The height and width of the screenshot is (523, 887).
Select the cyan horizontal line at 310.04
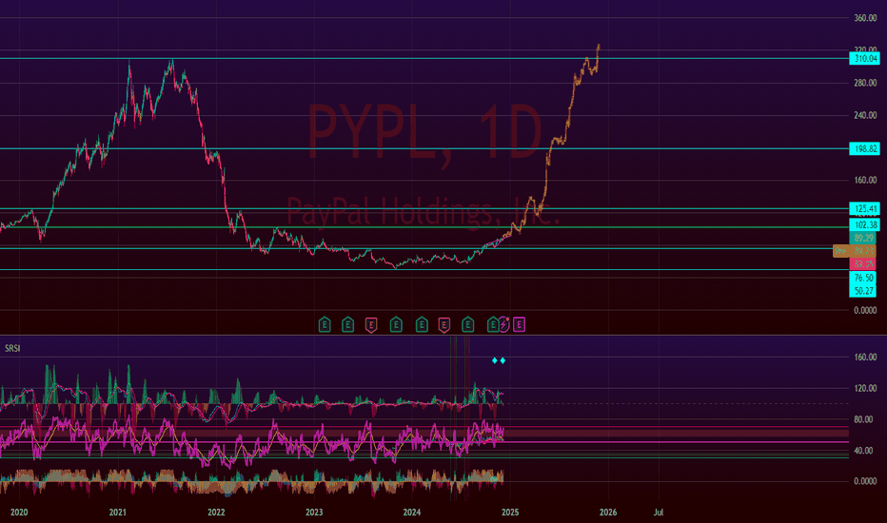[424, 58]
